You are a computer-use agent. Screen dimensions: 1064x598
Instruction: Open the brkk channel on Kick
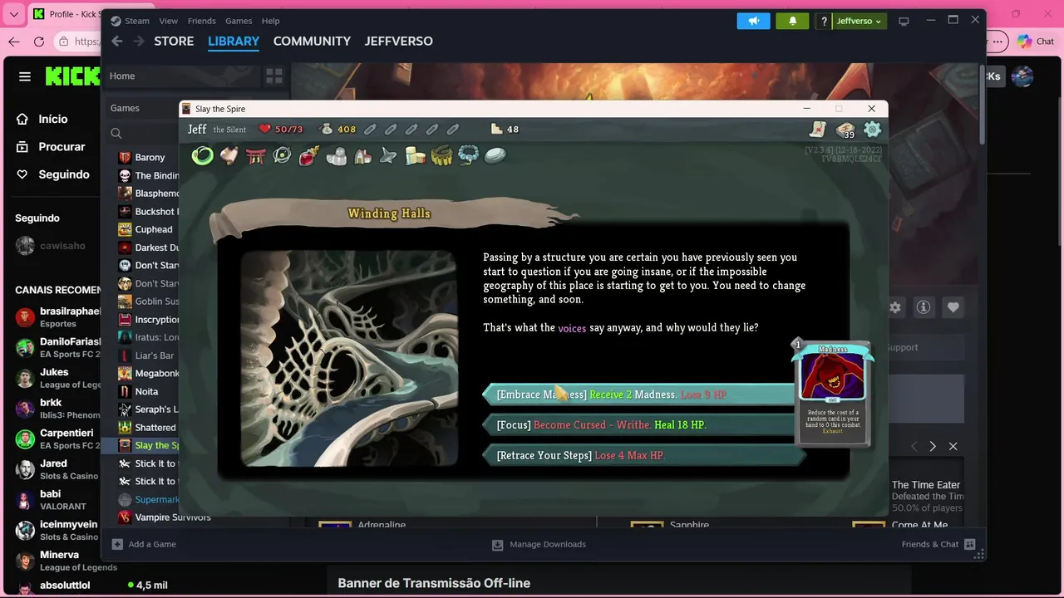coord(57,409)
